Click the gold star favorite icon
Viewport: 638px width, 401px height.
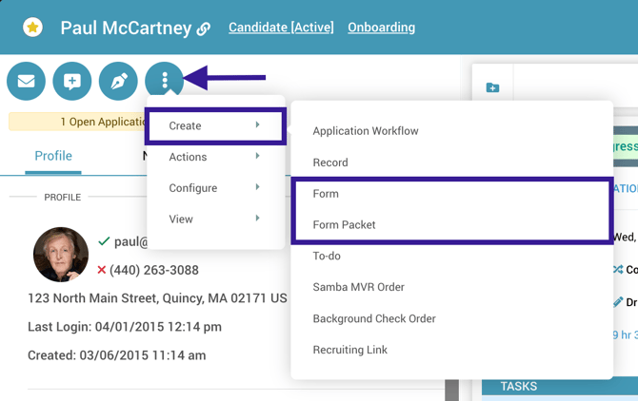[x=32, y=28]
